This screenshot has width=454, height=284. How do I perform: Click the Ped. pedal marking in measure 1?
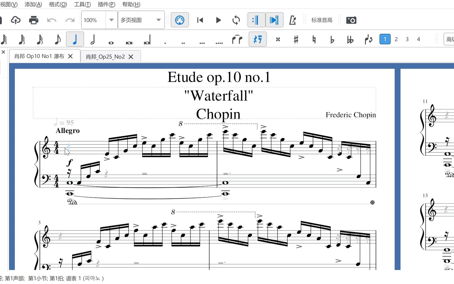point(72,202)
